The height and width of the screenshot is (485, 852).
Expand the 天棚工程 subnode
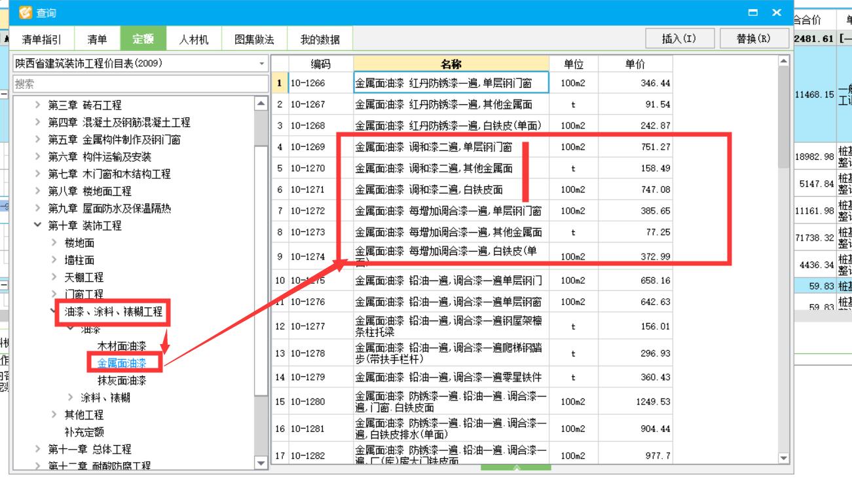coord(54,277)
